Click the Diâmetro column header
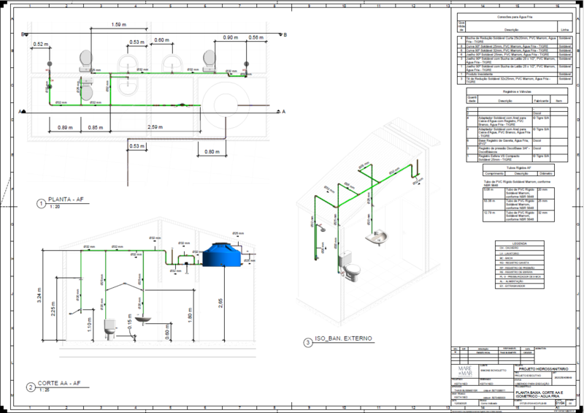 point(545,173)
